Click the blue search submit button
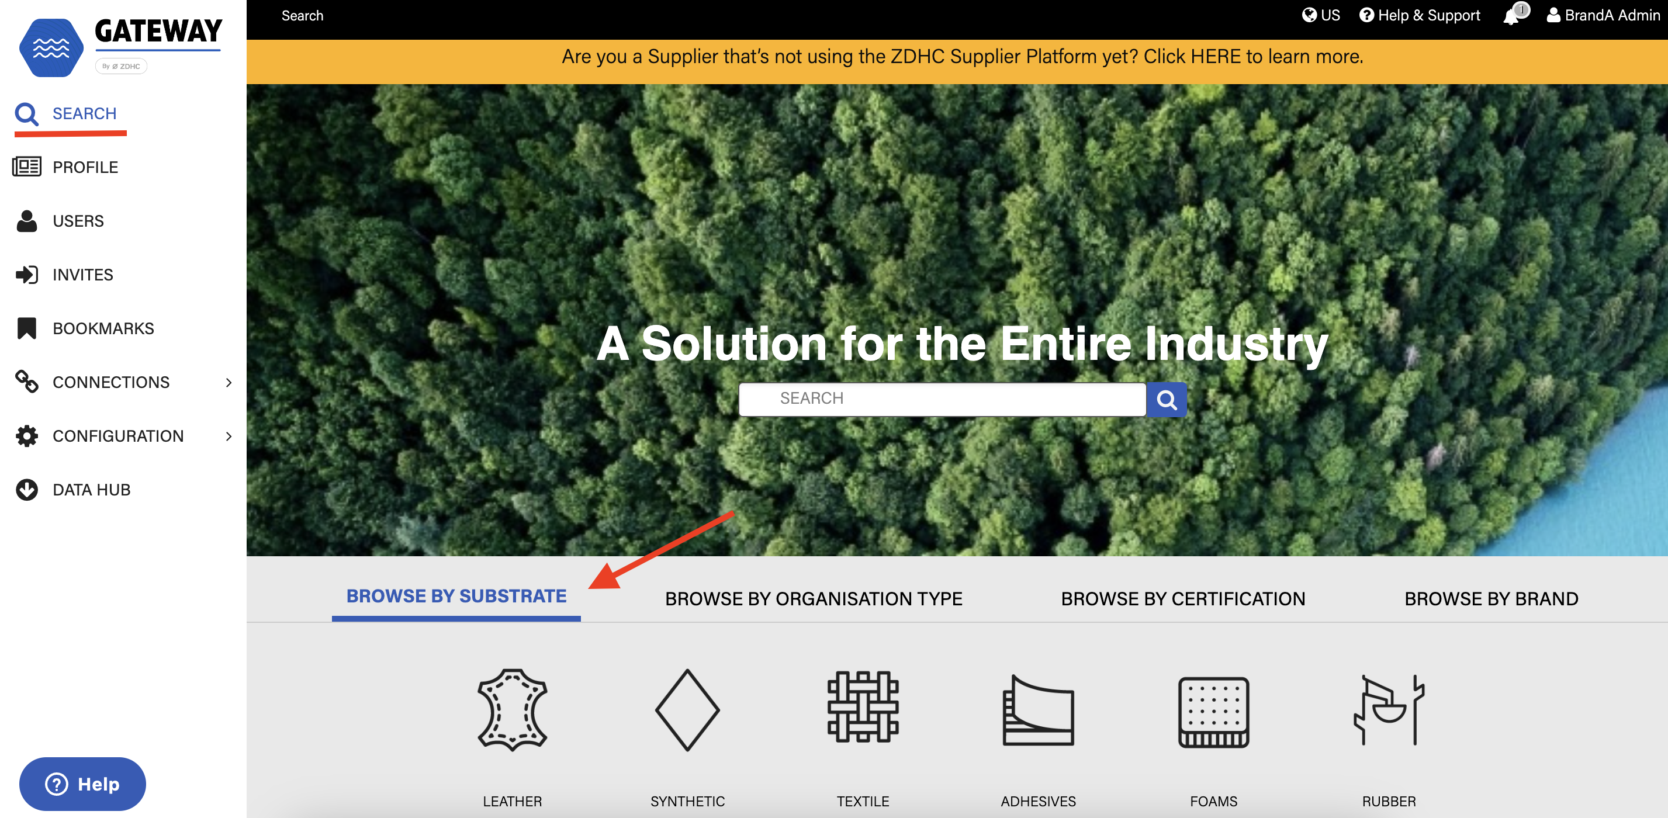The image size is (1668, 818). tap(1166, 400)
